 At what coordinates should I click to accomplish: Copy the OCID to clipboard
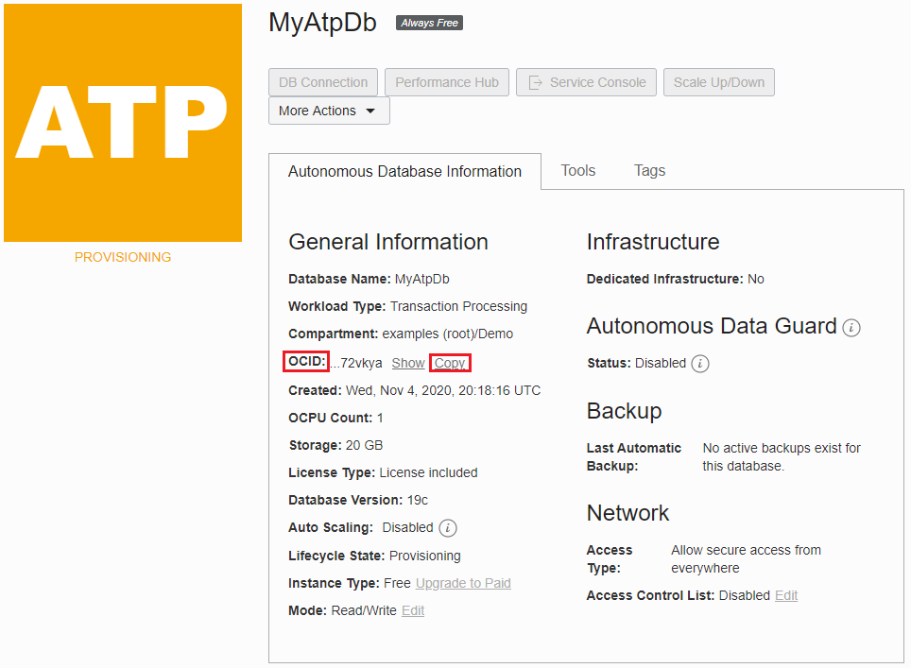point(450,363)
